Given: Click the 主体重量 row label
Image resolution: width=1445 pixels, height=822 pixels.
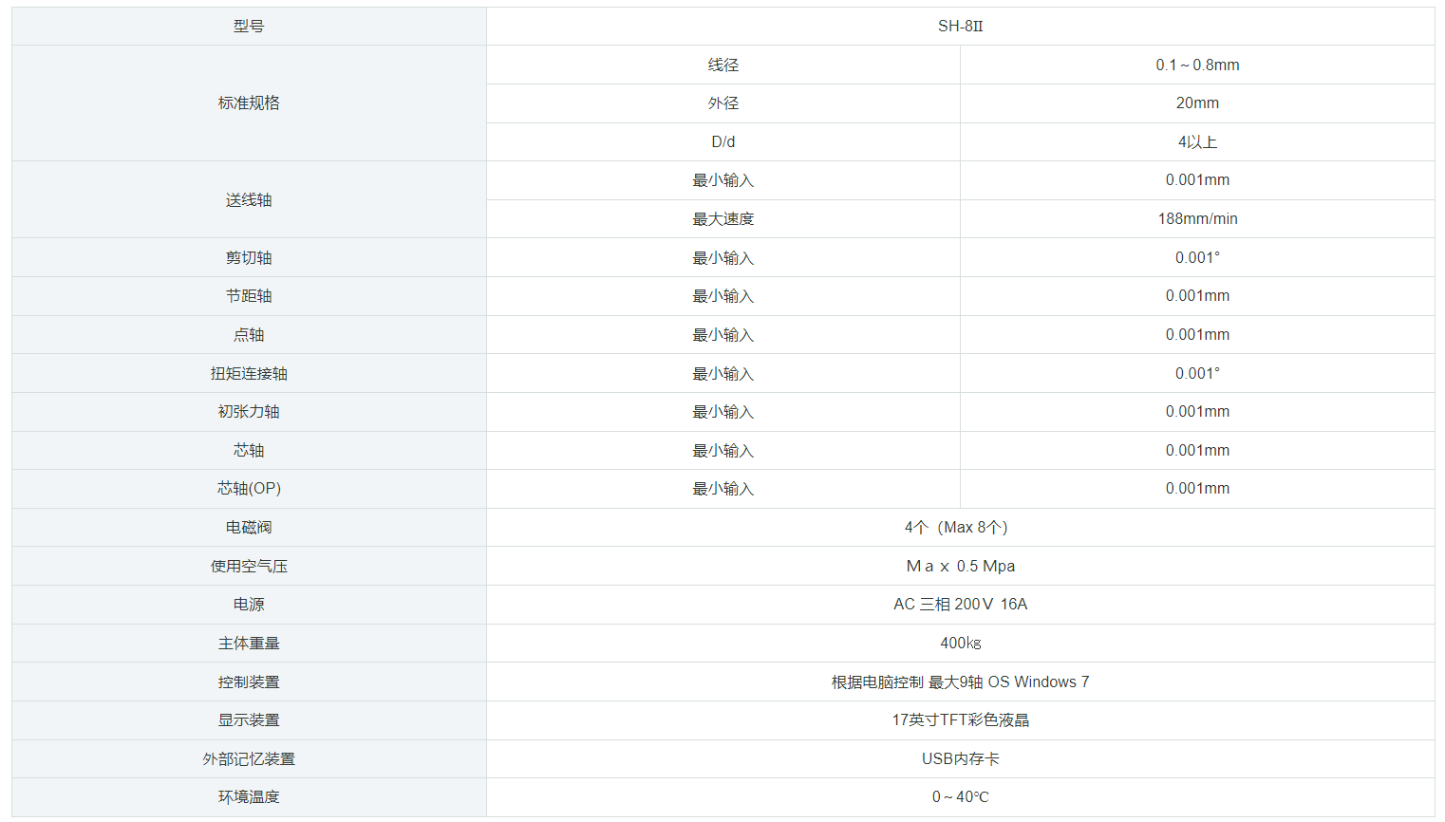Looking at the screenshot, I should coord(249,644).
